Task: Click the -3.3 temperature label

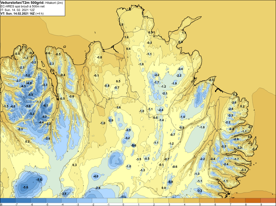Action: (x=45, y=85)
